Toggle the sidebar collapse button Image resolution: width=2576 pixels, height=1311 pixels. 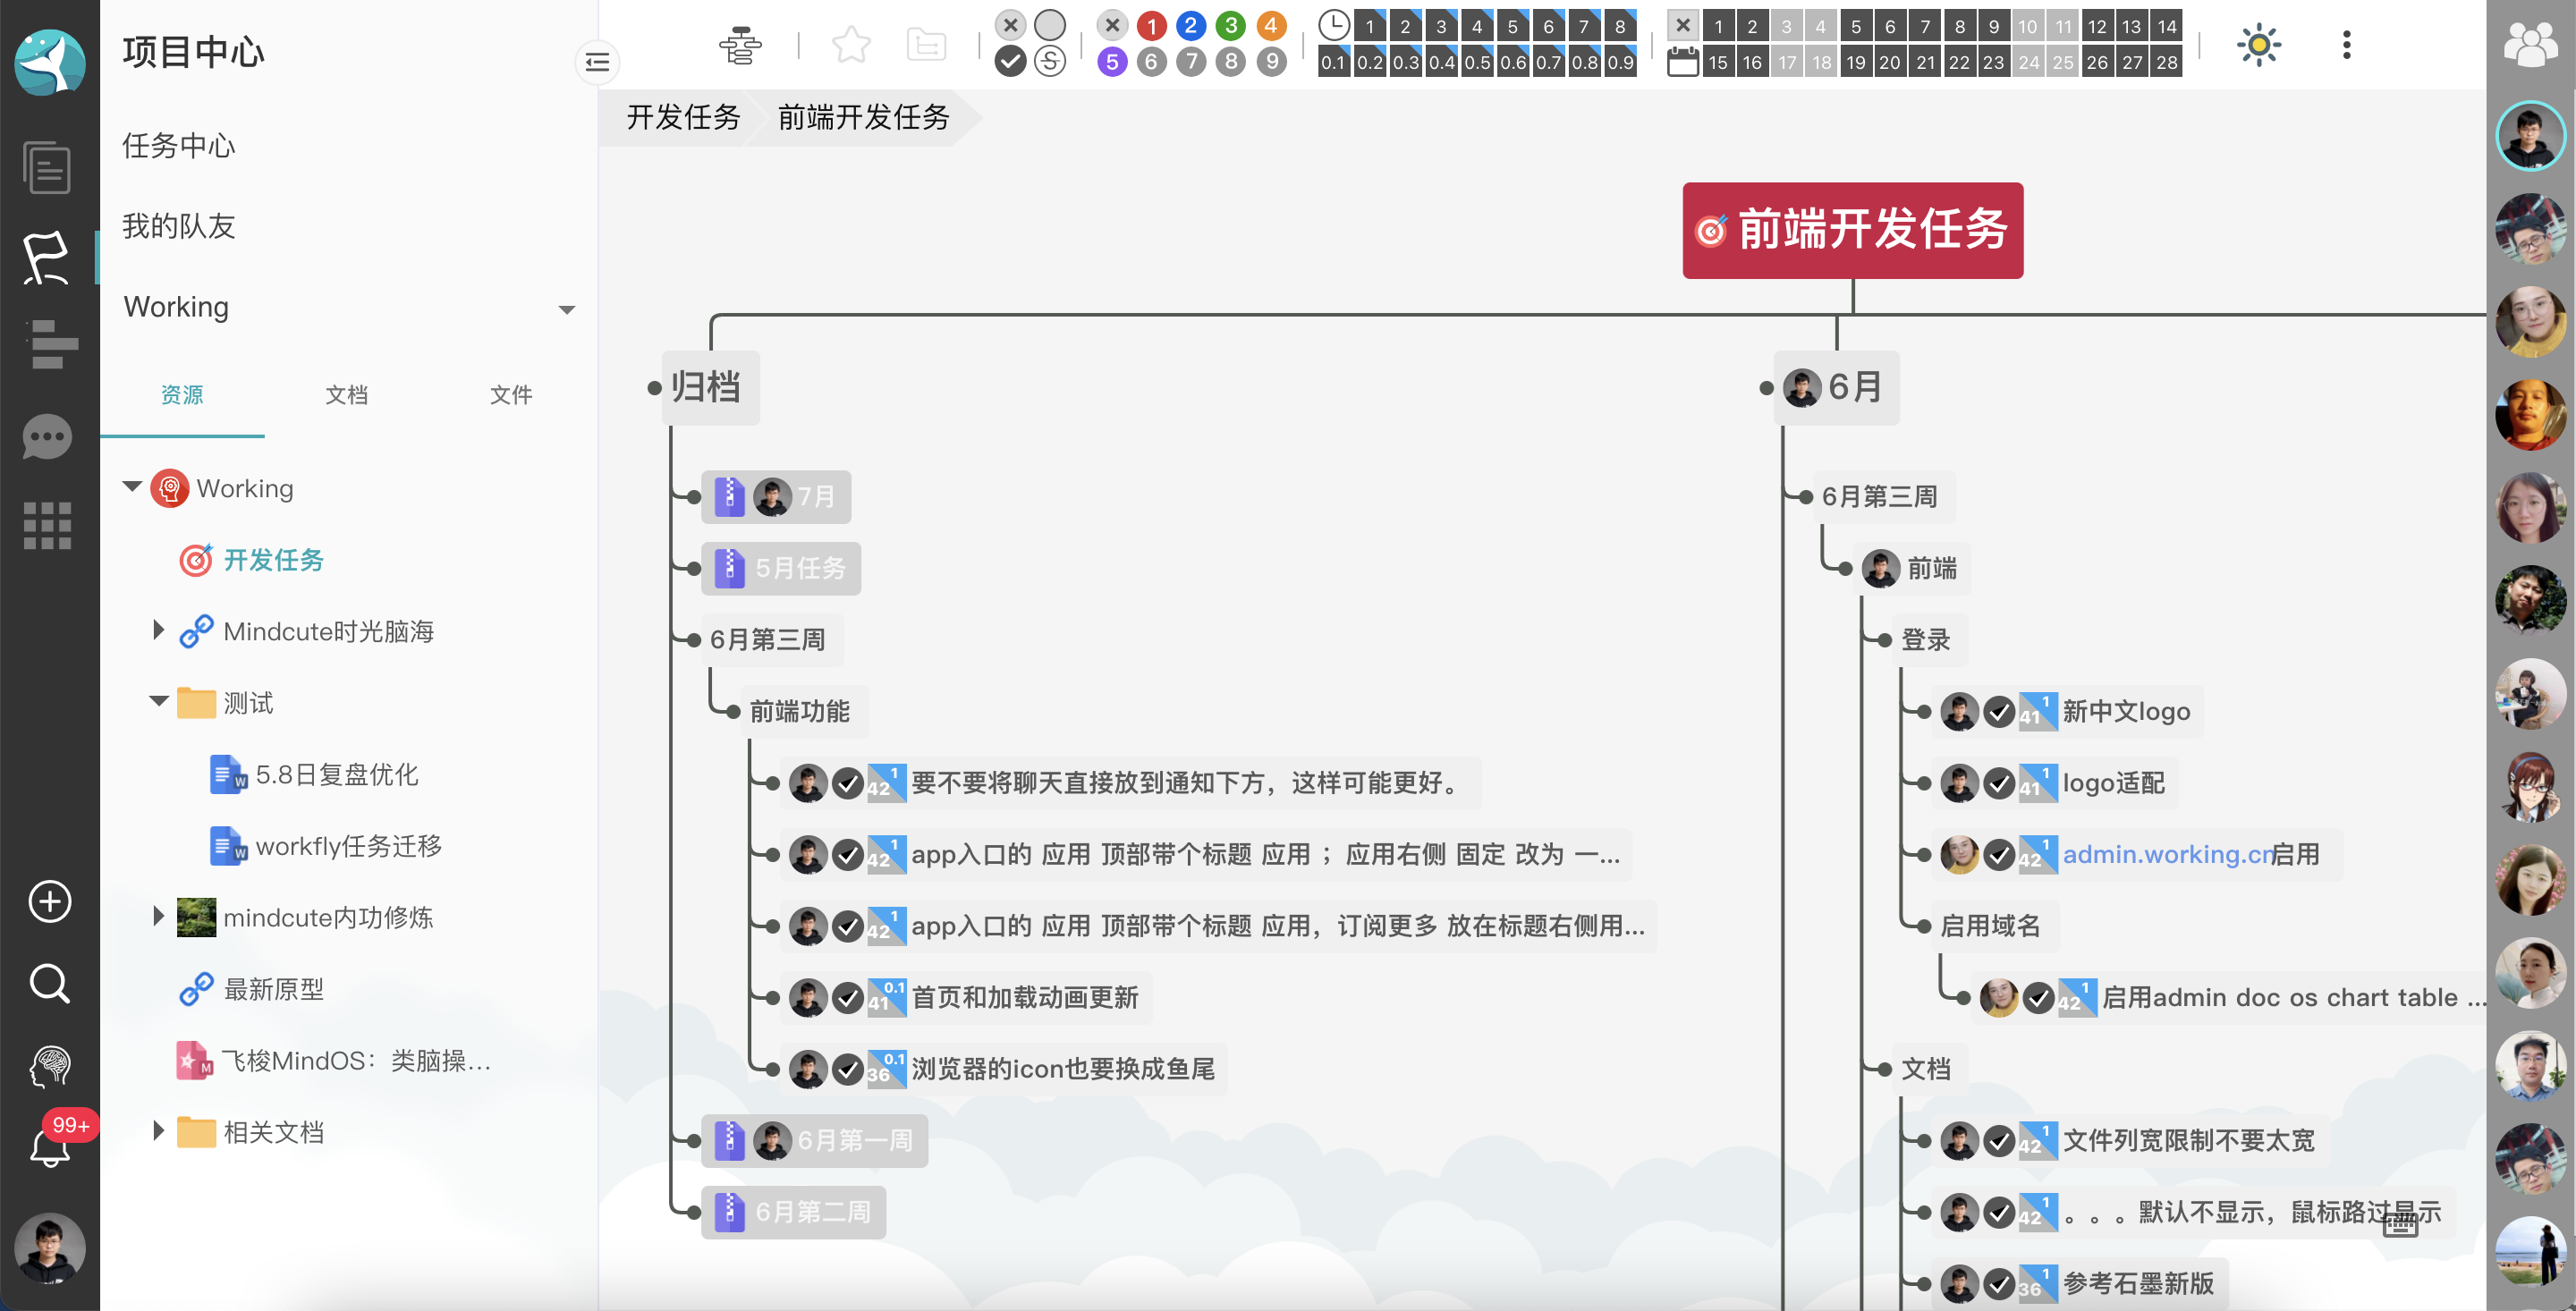(597, 63)
